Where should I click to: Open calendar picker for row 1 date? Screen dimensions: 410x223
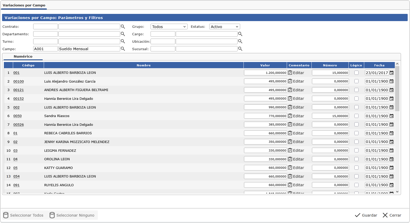pyautogui.click(x=391, y=73)
